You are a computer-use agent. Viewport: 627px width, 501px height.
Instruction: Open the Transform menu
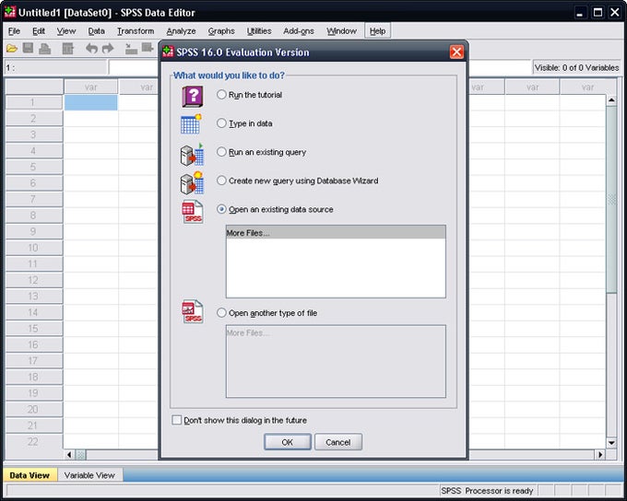tap(136, 30)
